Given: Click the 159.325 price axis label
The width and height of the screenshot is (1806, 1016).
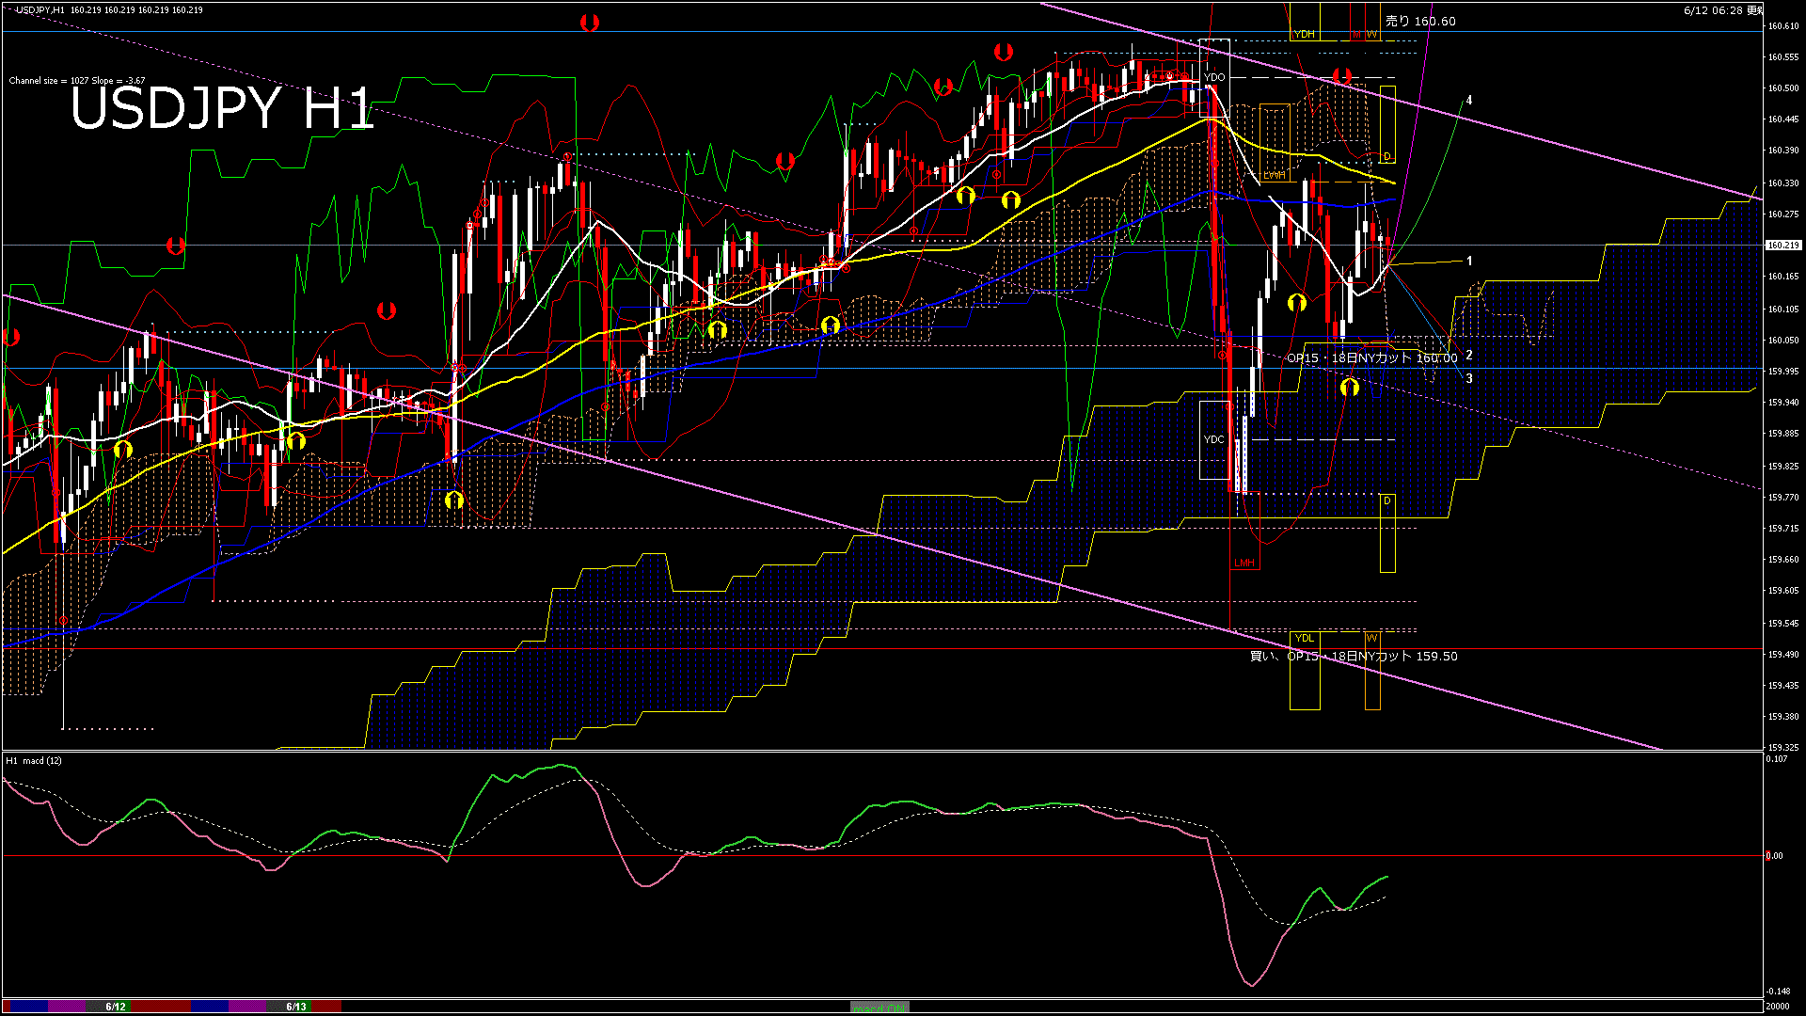Looking at the screenshot, I should [x=1782, y=748].
